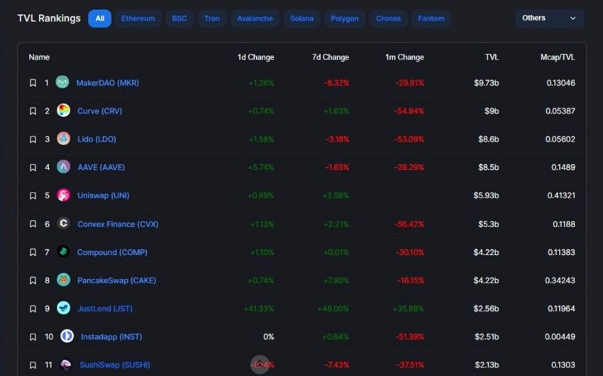Click the Curve rainbow logo icon
The image size is (603, 376).
(63, 110)
